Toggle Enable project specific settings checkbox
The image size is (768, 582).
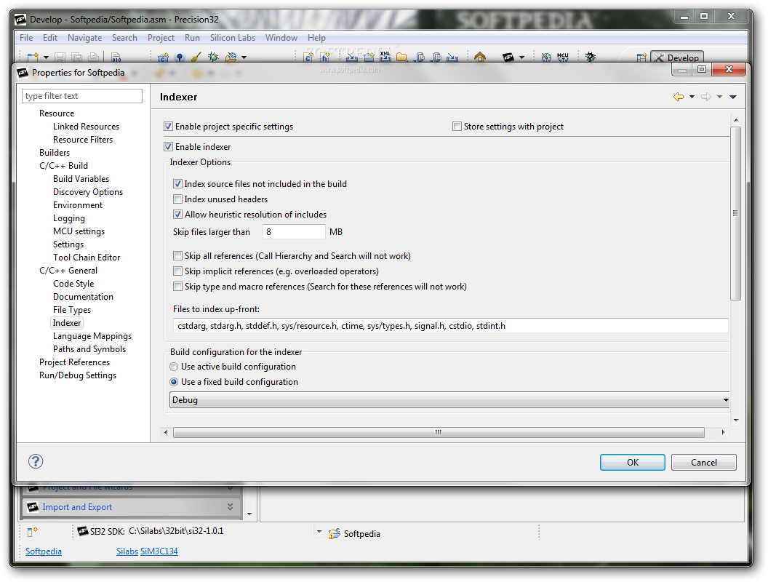coord(169,127)
